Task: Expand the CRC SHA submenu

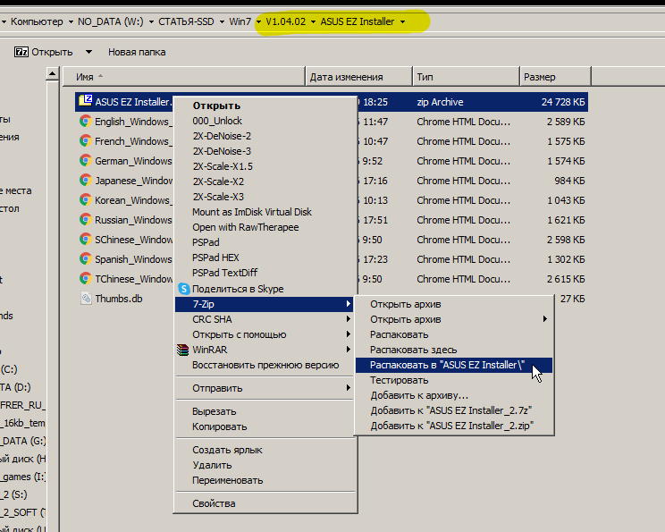Action: click(348, 319)
